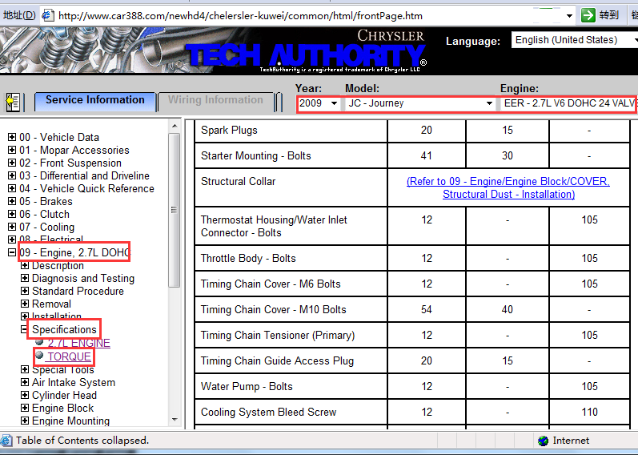Expand 04 - Vehicle Quick Reference node
Image resolution: width=638 pixels, height=455 pixels.
pyautogui.click(x=12, y=188)
